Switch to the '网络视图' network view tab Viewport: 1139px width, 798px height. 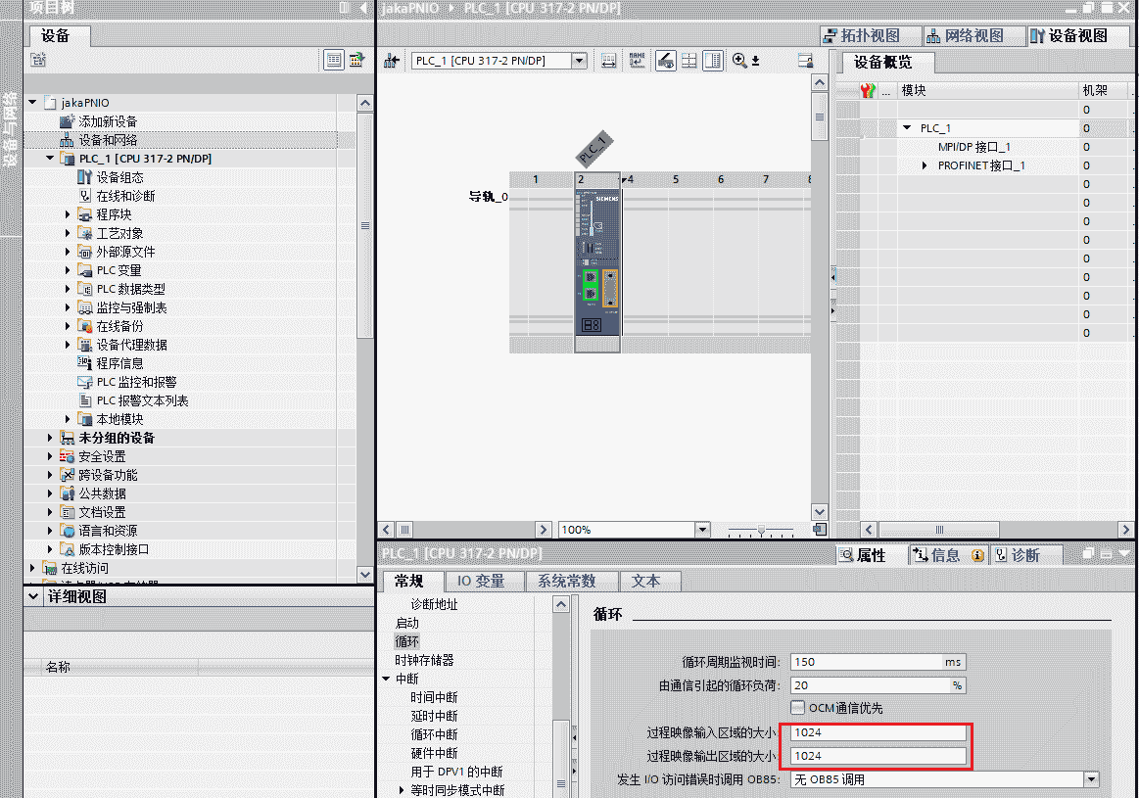pos(965,36)
